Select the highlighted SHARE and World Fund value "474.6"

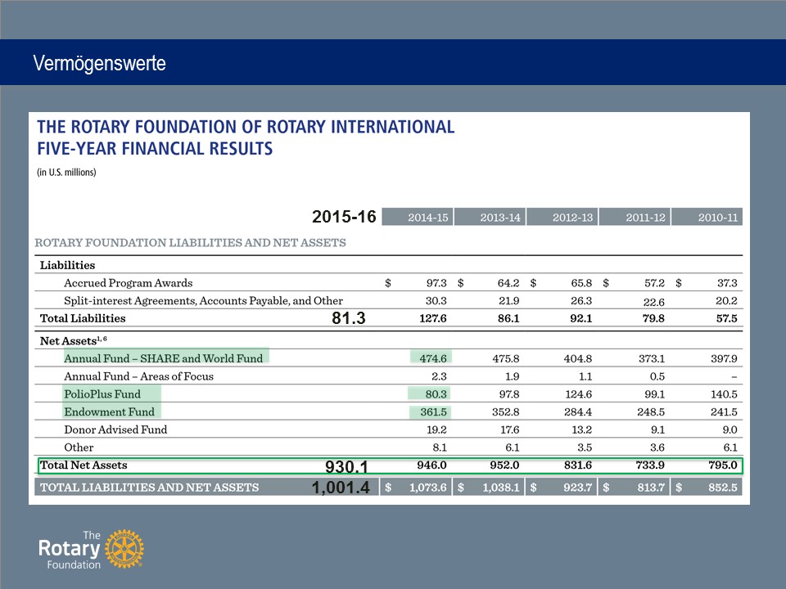pyautogui.click(x=433, y=358)
